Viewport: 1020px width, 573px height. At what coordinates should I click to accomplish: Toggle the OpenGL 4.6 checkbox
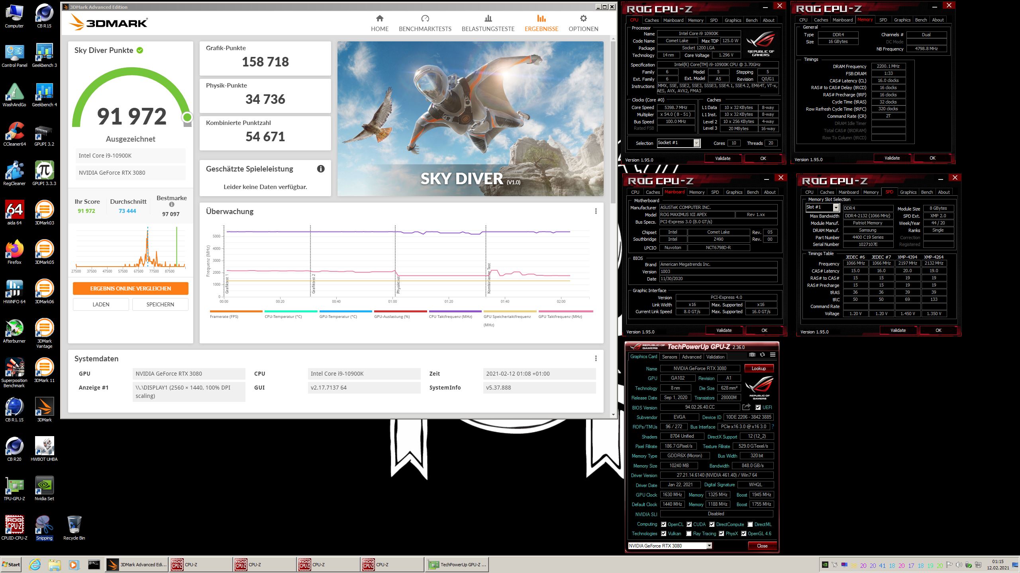(743, 534)
